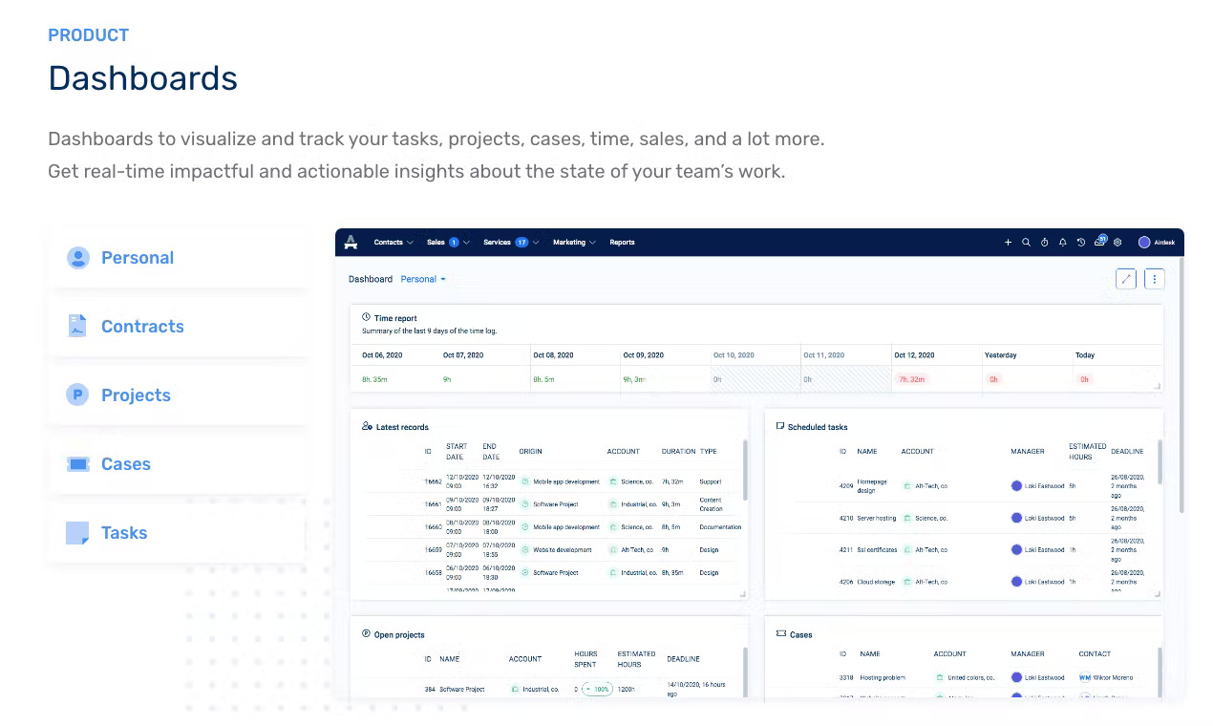Open the Contracts link in the sidebar

pyautogui.click(x=142, y=326)
